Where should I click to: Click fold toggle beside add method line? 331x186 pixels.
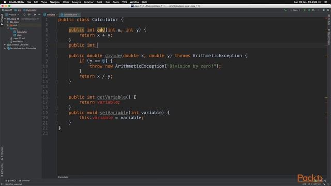point(57,30)
